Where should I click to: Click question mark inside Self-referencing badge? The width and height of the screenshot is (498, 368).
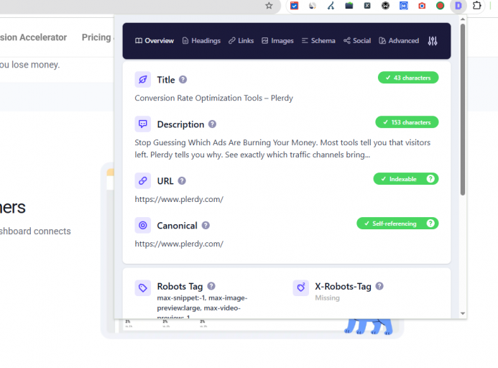point(430,224)
